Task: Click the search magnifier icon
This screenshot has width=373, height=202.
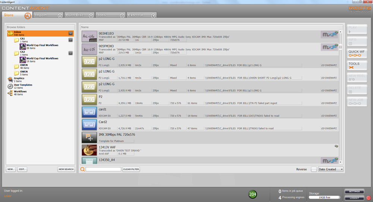Action: click(82, 170)
